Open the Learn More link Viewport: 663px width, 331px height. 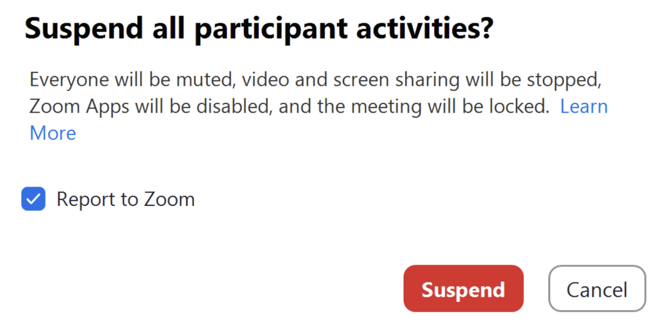click(x=583, y=106)
